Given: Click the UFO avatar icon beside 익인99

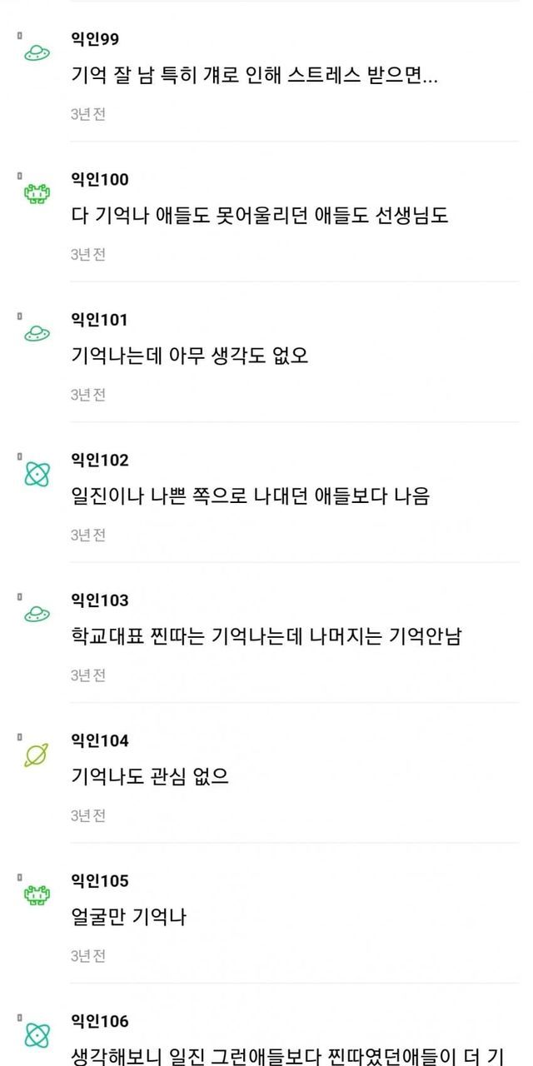Looking at the screenshot, I should click(36, 54).
